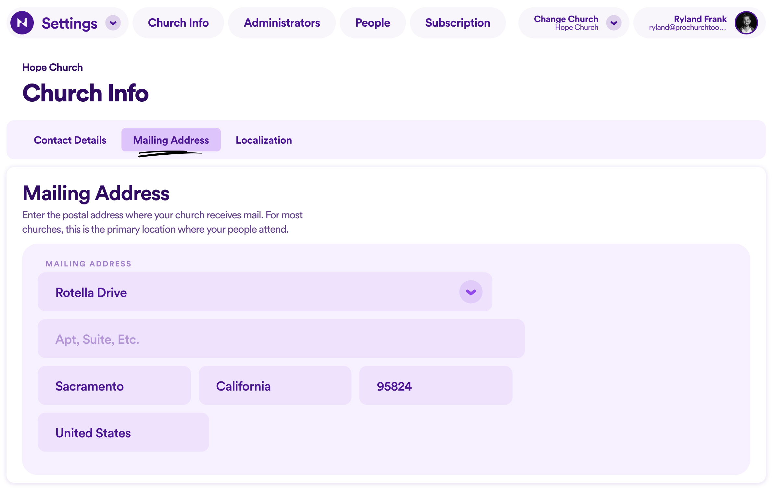Image resolution: width=773 pixels, height=490 pixels.
Task: Open the People section
Action: click(x=373, y=23)
